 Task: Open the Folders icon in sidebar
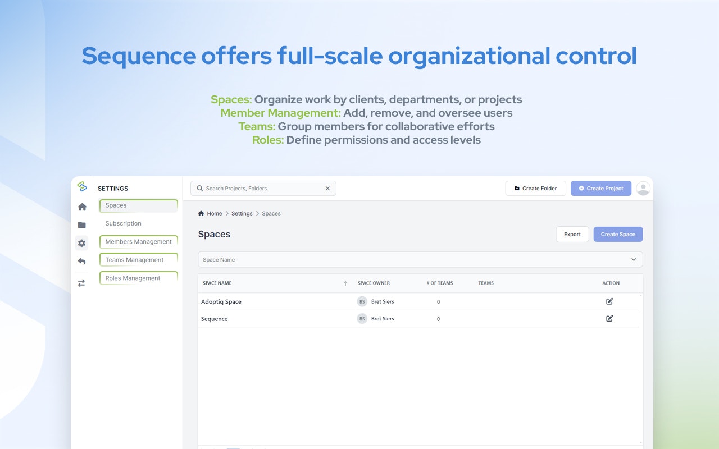point(82,224)
